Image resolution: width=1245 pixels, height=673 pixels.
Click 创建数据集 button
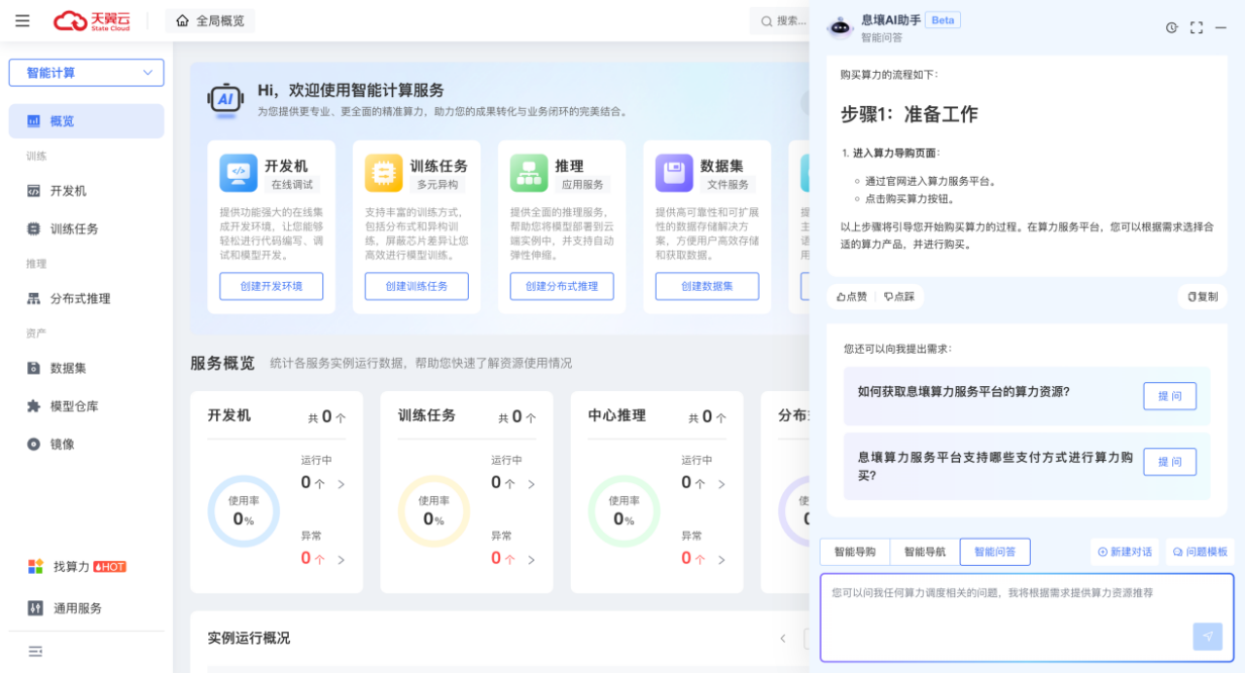click(707, 286)
